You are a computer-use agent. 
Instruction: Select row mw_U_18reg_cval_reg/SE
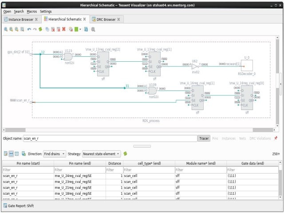click(140, 193)
